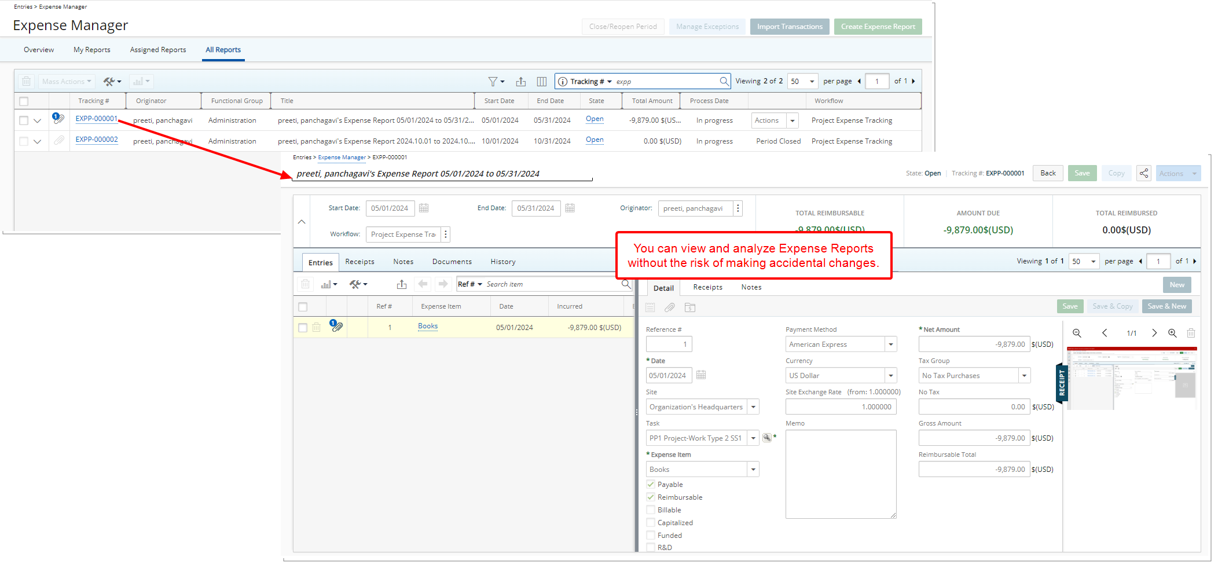Zoom in on the receipt preview
1218x568 pixels.
click(x=1172, y=333)
